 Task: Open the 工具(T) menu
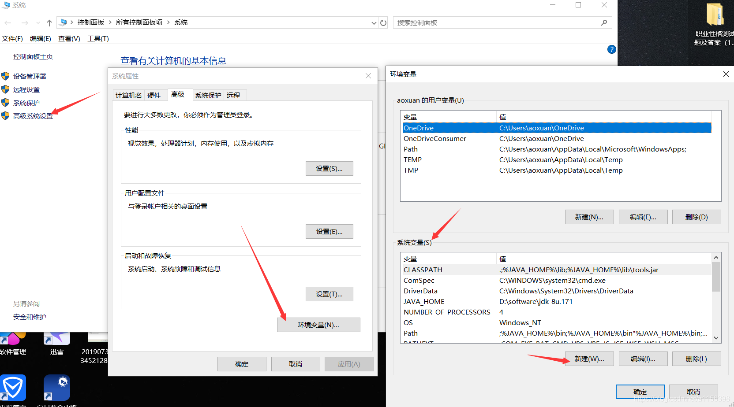[98, 39]
